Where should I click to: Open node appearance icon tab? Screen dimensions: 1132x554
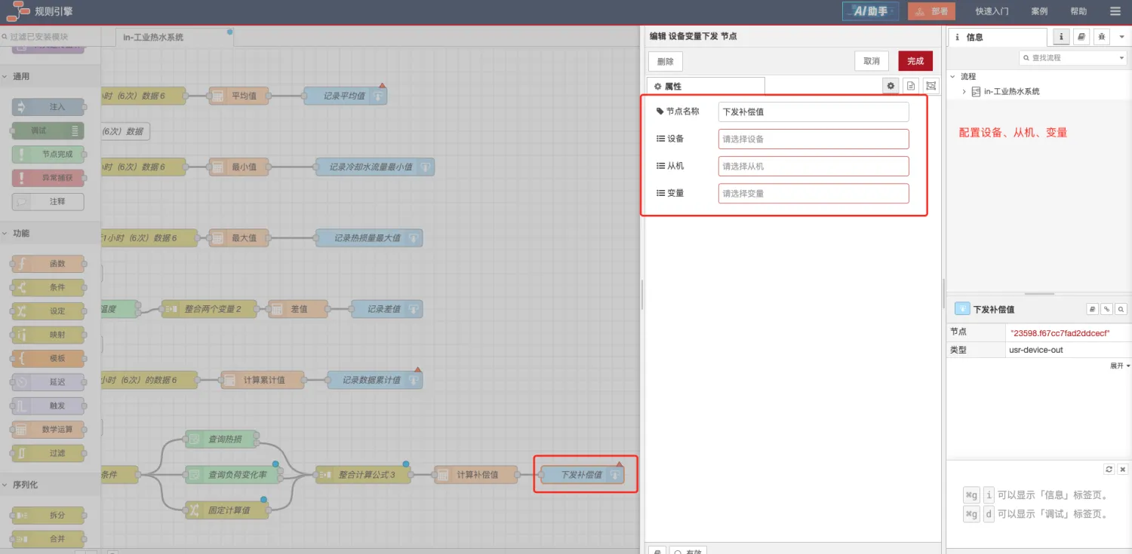click(x=931, y=86)
